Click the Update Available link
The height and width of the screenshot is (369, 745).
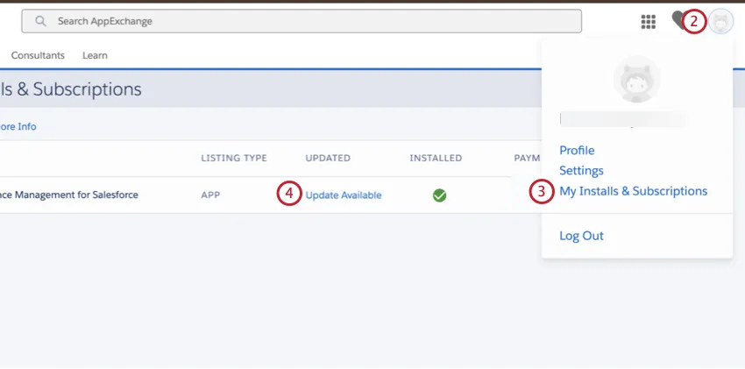coord(344,195)
